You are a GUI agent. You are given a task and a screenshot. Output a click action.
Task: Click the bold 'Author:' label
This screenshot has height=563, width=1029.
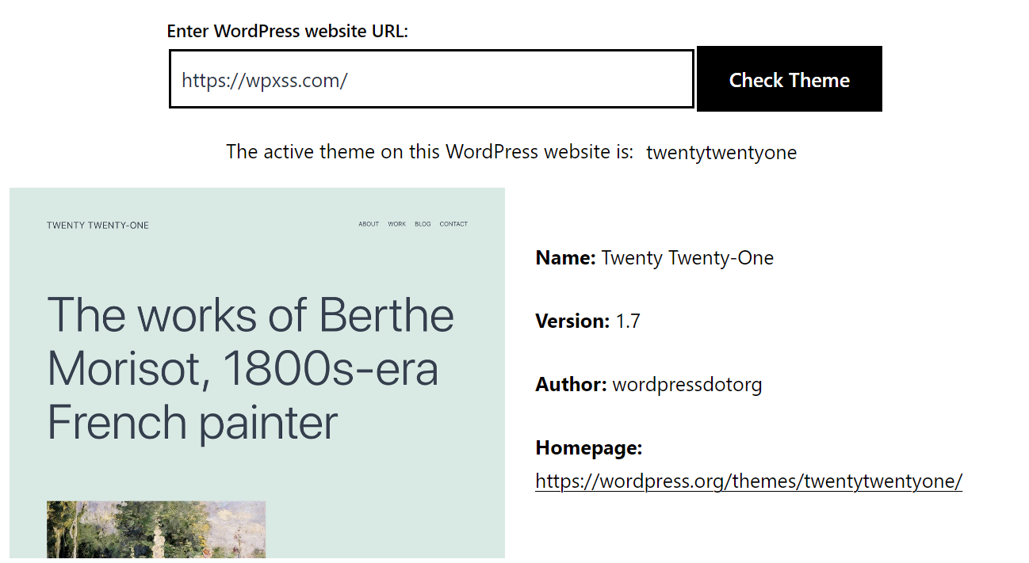click(x=572, y=385)
